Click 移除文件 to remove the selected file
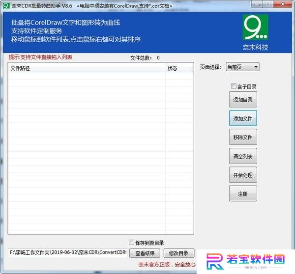Screen dimensions: 295x274 coord(243,137)
